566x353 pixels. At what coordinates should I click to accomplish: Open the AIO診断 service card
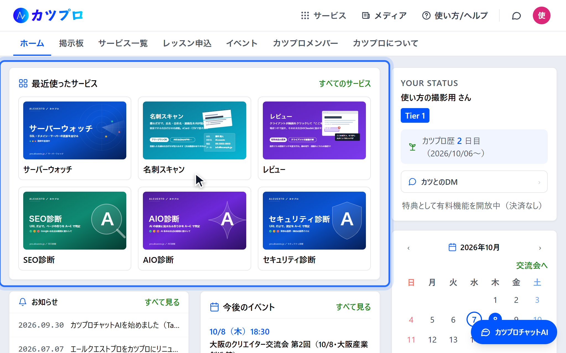(194, 229)
